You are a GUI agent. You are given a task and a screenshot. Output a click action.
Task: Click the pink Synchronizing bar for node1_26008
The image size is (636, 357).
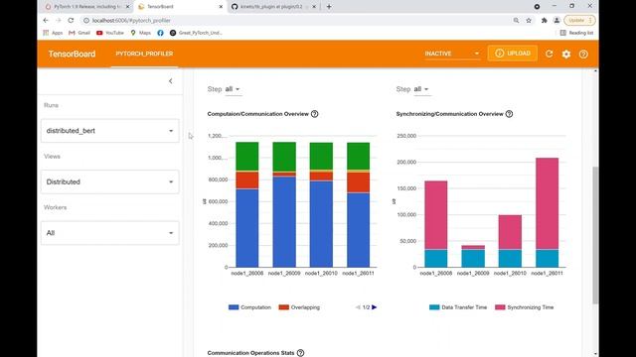point(436,215)
